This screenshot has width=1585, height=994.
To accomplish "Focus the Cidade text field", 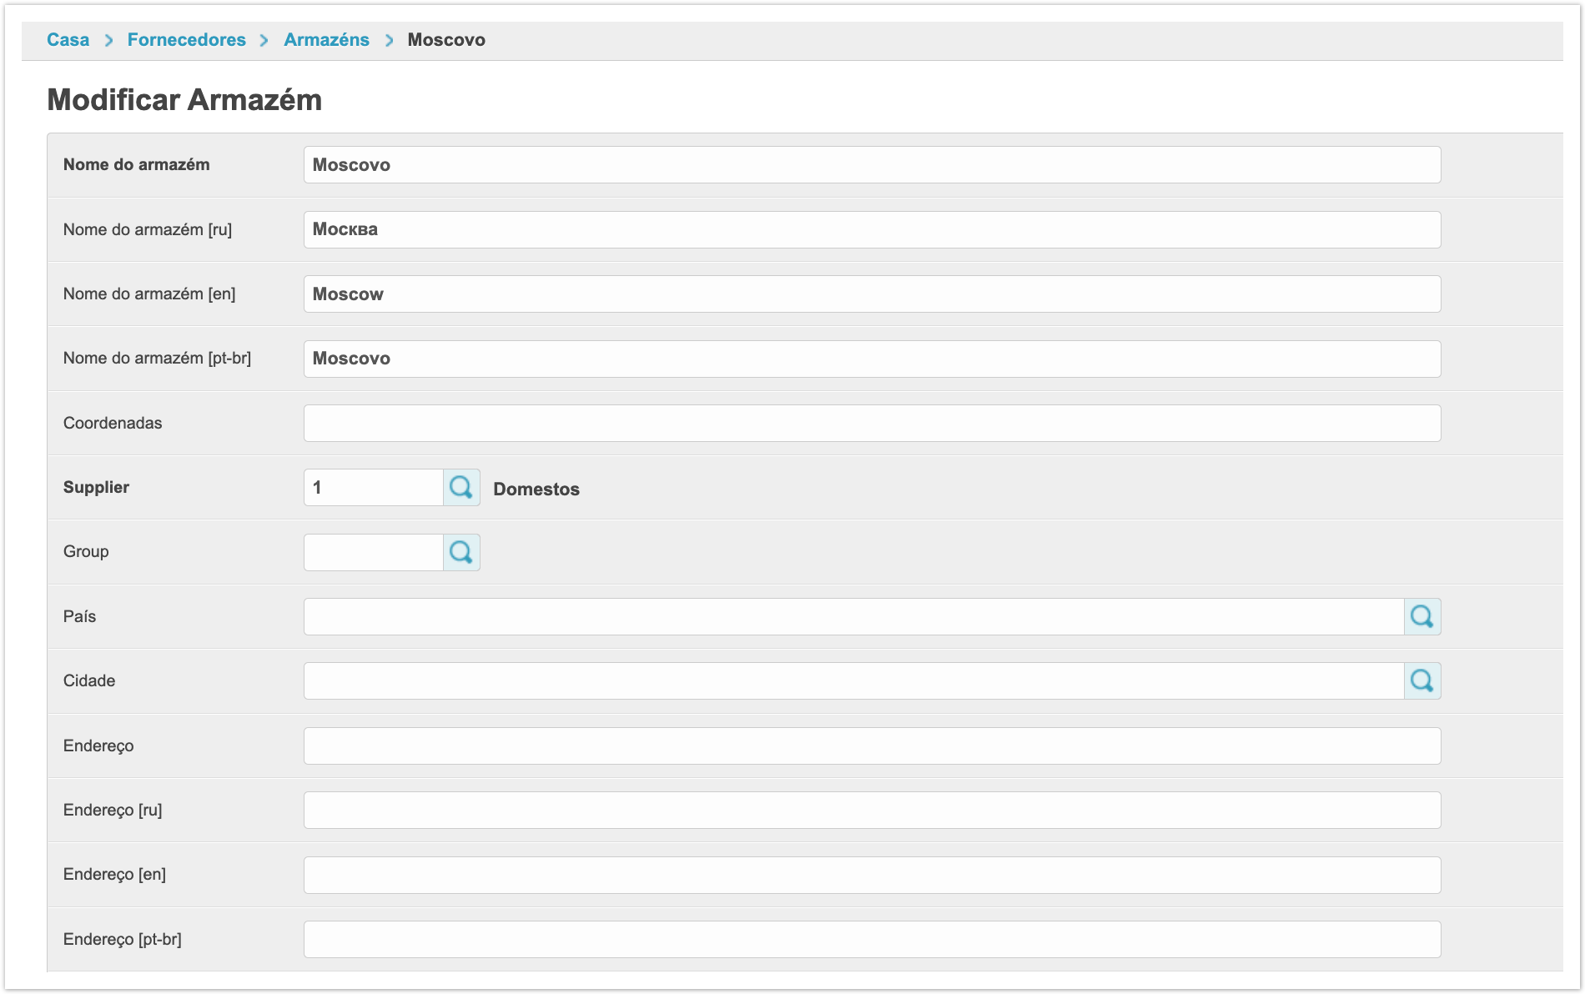I will pos(853,681).
